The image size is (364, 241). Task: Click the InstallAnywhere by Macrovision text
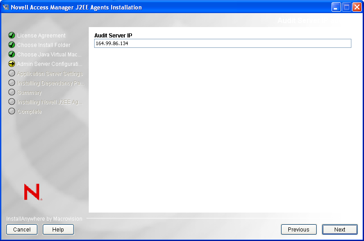point(44,219)
